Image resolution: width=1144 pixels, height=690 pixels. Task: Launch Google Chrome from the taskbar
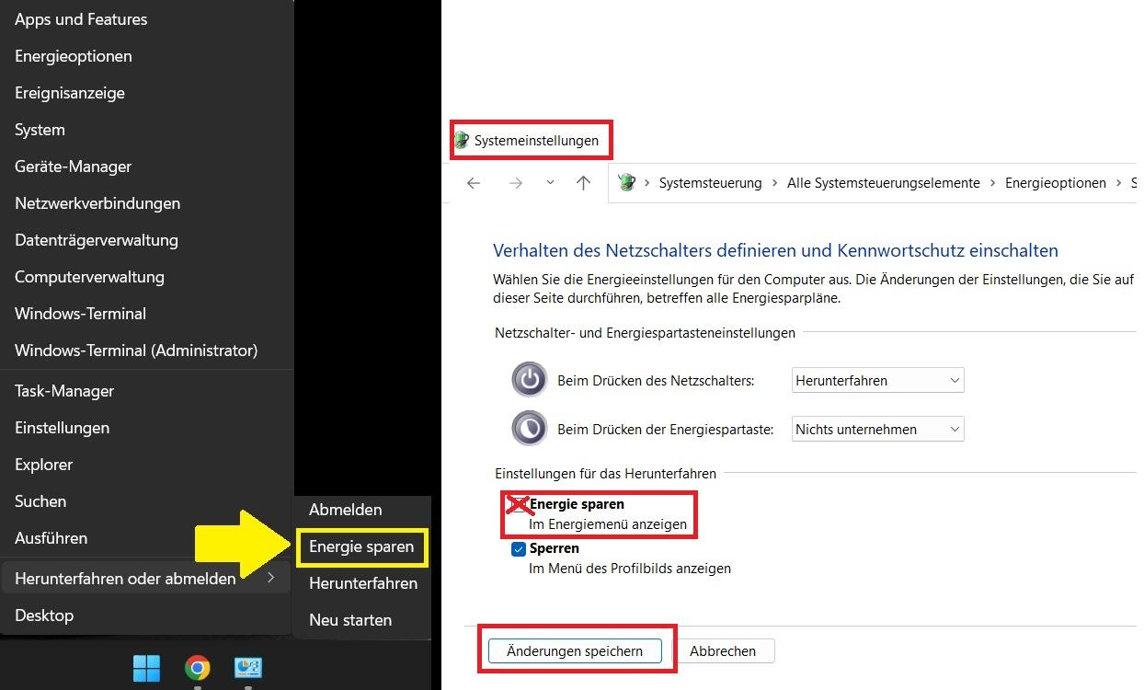197,668
